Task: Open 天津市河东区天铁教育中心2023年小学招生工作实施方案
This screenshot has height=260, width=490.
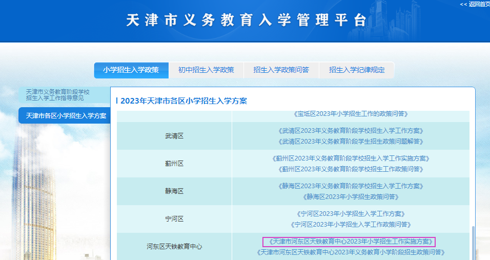Action: 349,242
